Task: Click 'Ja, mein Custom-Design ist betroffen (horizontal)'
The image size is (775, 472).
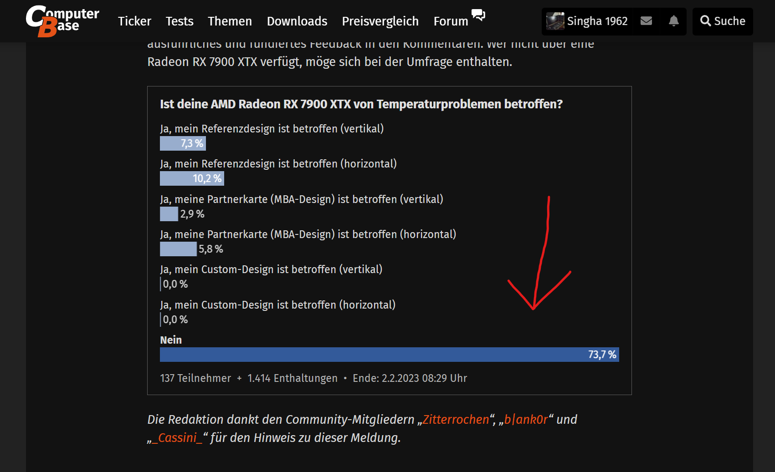Action: point(278,305)
